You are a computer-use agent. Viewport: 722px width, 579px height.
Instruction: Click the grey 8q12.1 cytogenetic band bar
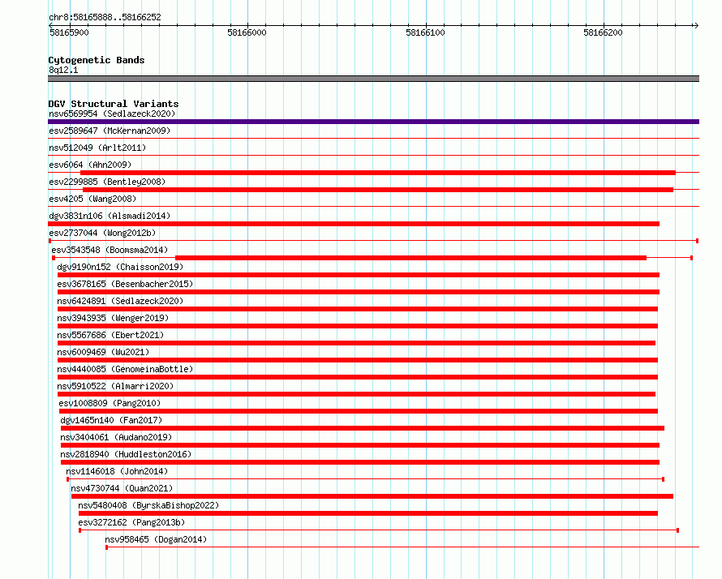[373, 79]
